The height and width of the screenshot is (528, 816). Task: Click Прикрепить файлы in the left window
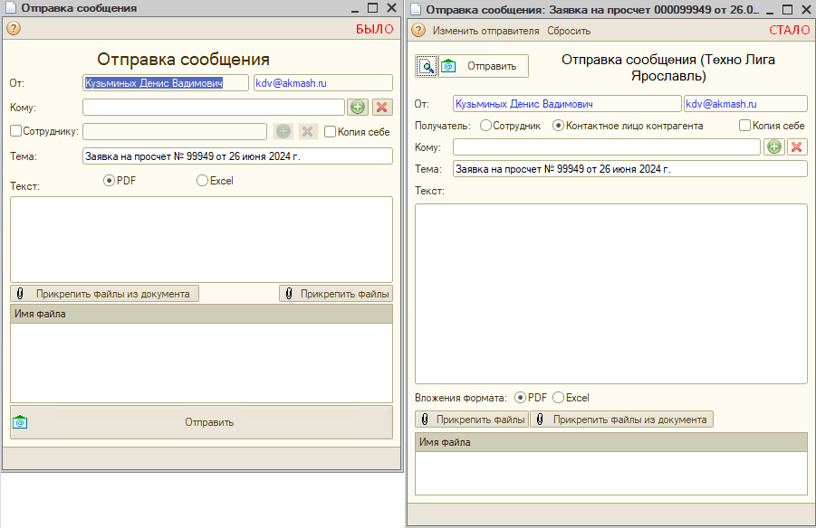pos(336,294)
